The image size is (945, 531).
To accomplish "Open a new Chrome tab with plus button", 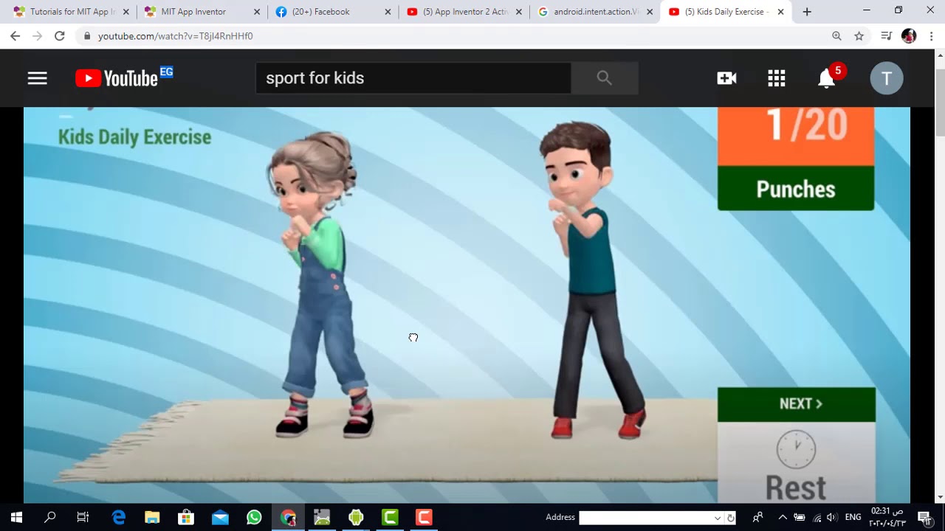I will pos(807,12).
